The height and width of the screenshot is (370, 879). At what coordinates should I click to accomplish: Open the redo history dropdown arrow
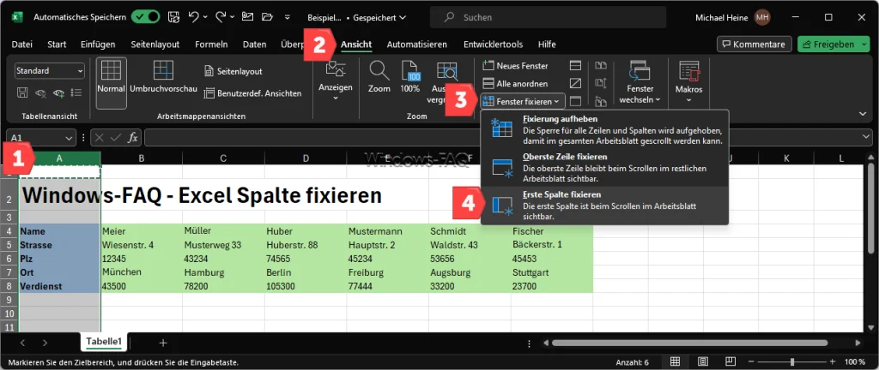click(232, 17)
